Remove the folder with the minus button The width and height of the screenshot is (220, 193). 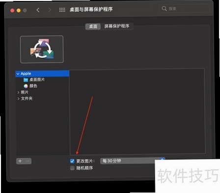click(28, 161)
